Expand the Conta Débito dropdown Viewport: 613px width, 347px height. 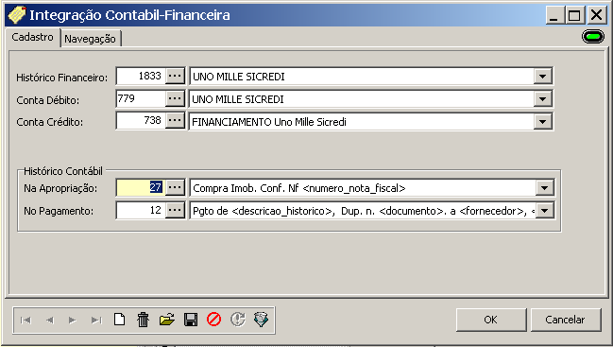click(542, 99)
